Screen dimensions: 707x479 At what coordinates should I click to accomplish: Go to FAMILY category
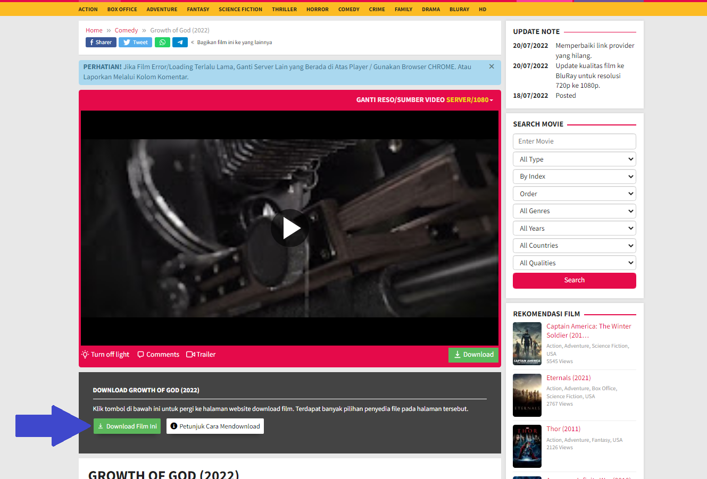pyautogui.click(x=404, y=10)
